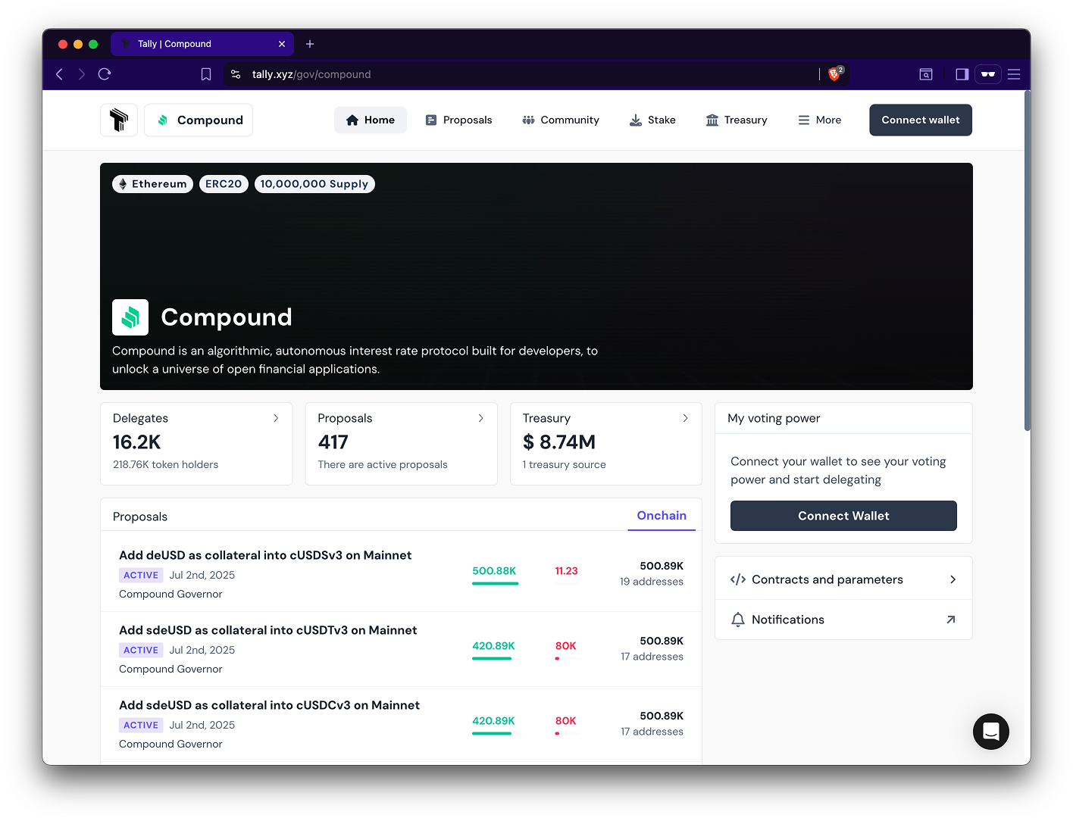Click the Proposals icon in the nav bar
Screen dimensions: 1073x821
point(431,120)
